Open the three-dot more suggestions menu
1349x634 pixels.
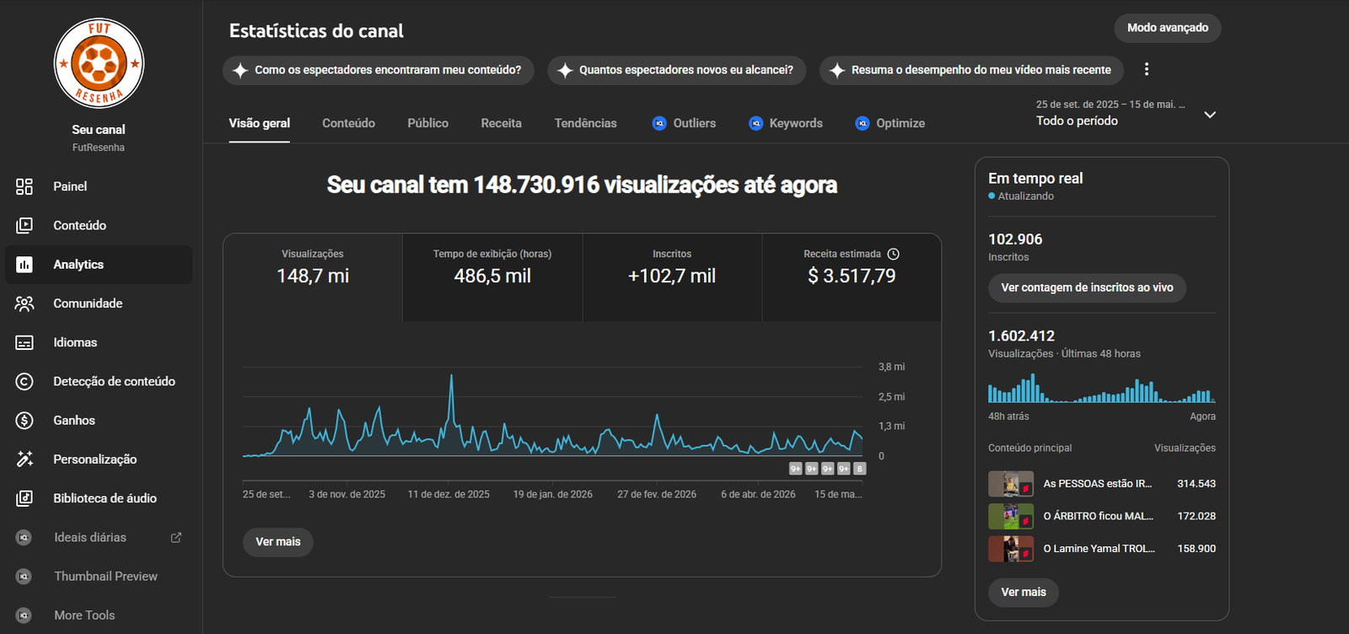pos(1146,69)
